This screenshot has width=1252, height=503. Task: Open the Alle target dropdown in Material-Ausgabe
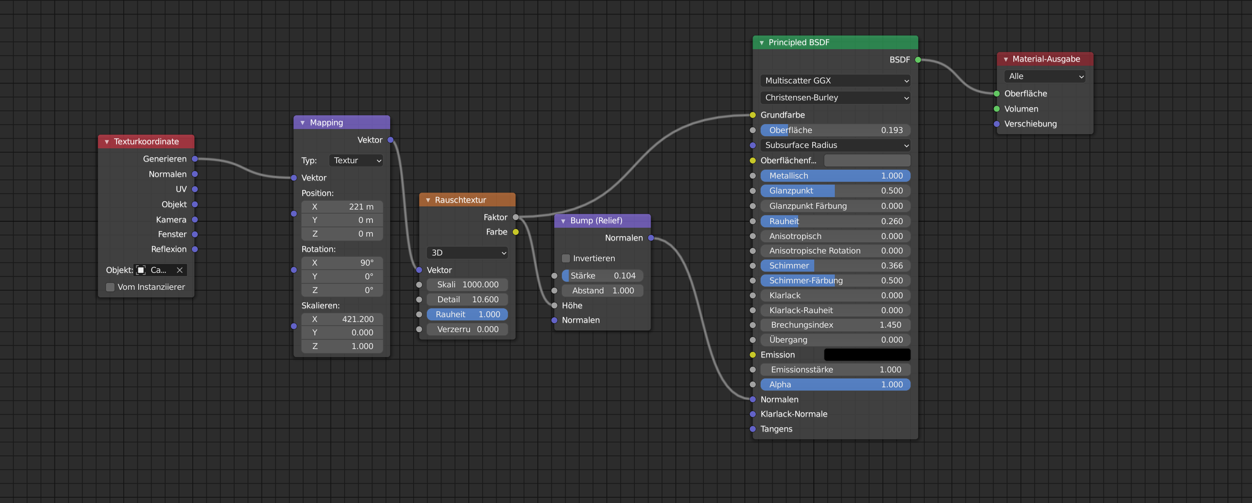(1045, 76)
